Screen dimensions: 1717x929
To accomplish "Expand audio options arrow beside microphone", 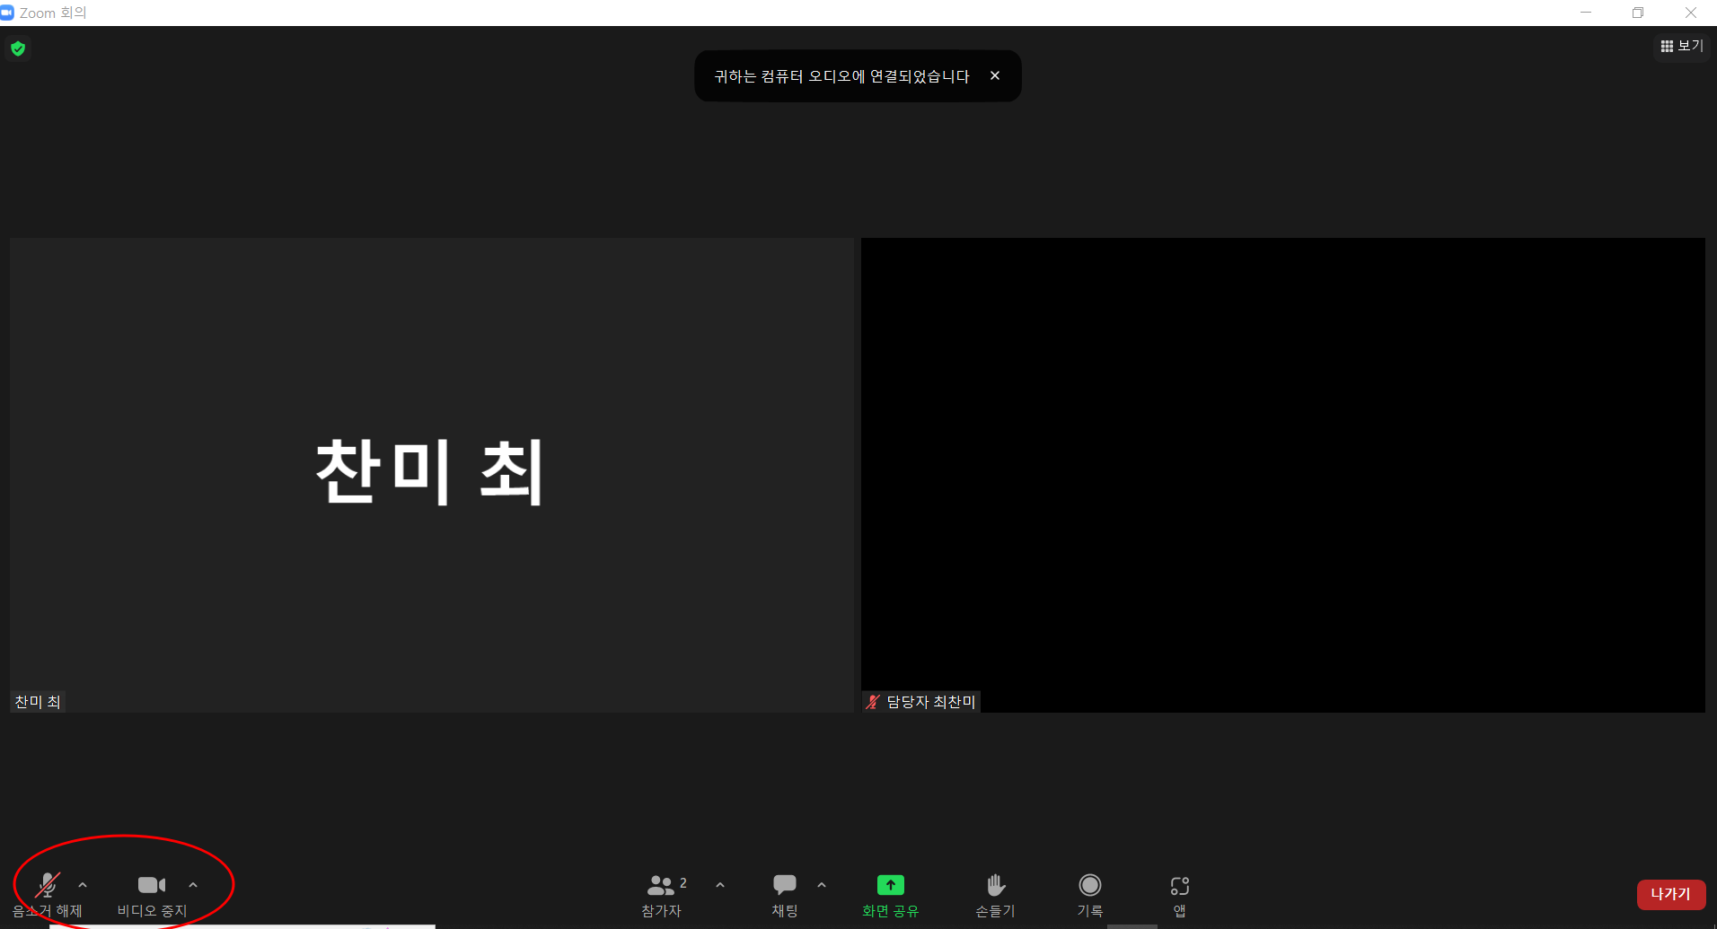I will [83, 885].
